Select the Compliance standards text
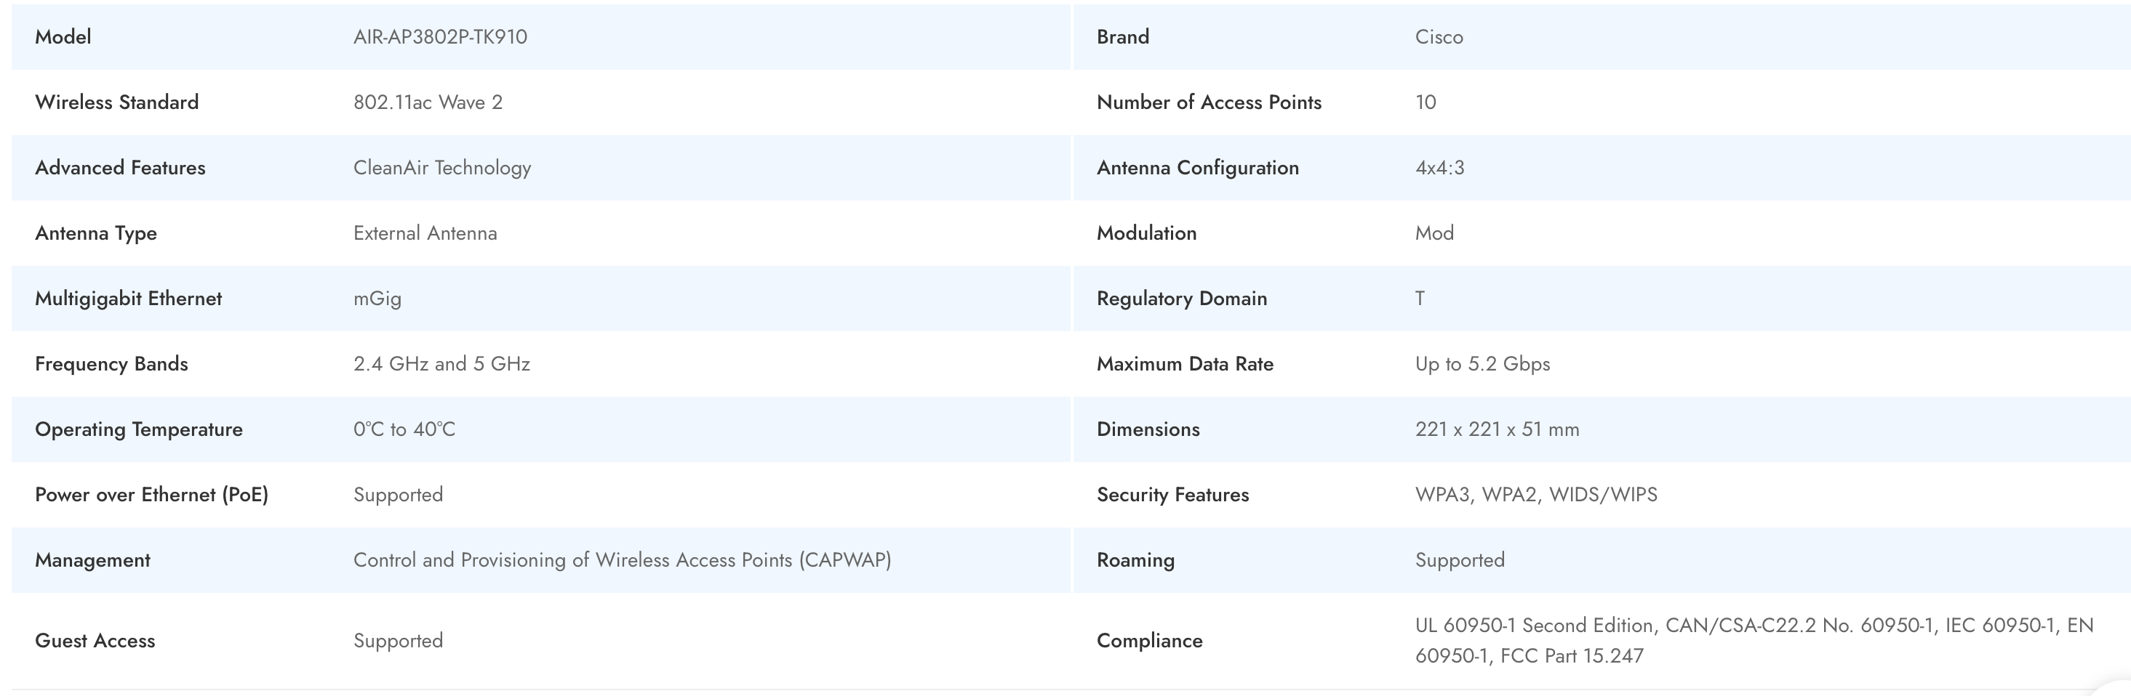 tap(1754, 640)
